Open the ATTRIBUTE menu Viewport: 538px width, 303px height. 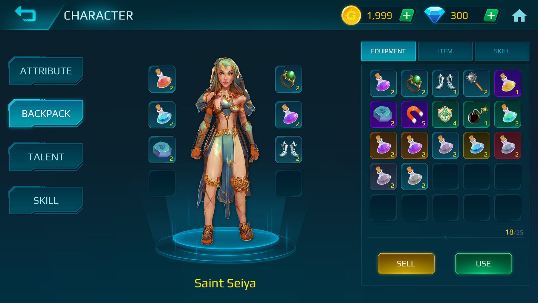pyautogui.click(x=46, y=71)
